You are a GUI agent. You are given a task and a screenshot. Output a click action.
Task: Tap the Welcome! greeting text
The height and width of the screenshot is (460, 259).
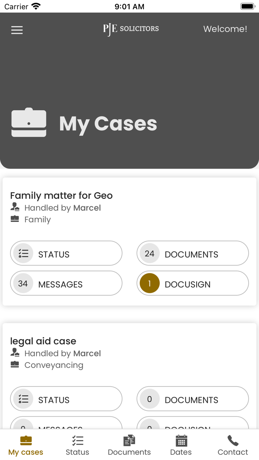(225, 29)
